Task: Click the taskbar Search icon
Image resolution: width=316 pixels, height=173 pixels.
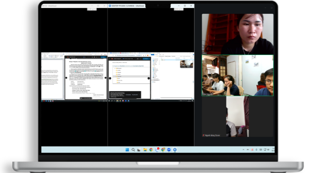Action: pos(133,150)
